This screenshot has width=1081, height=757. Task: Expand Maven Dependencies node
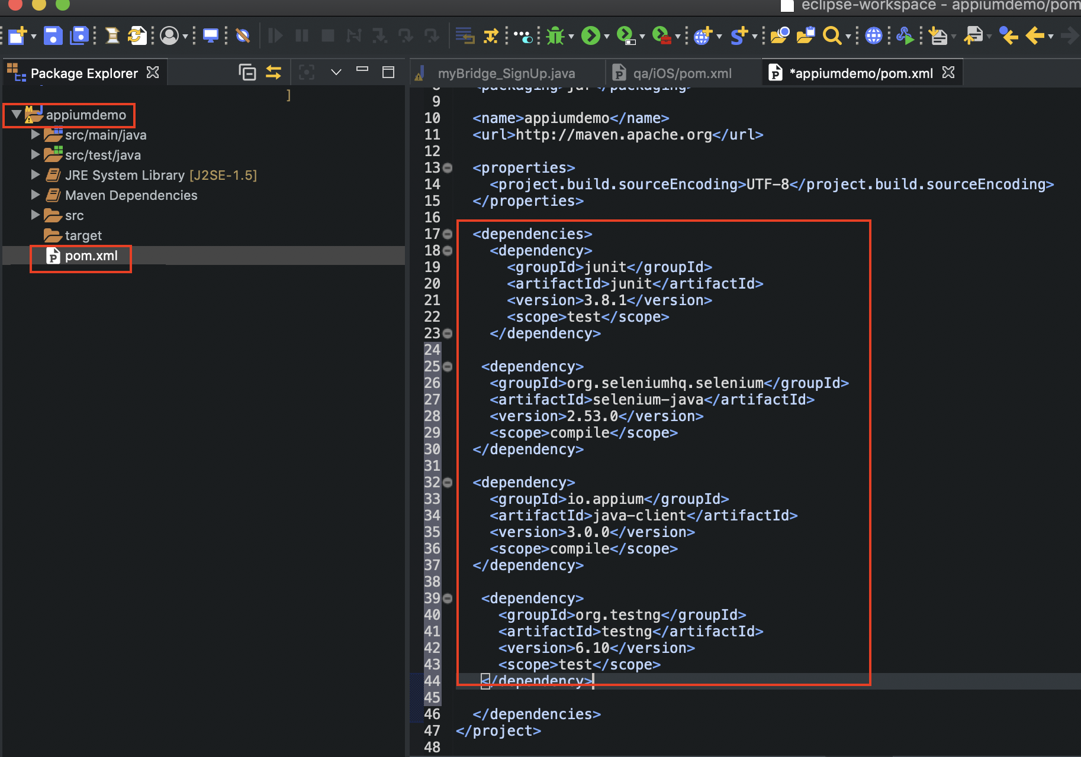click(35, 195)
